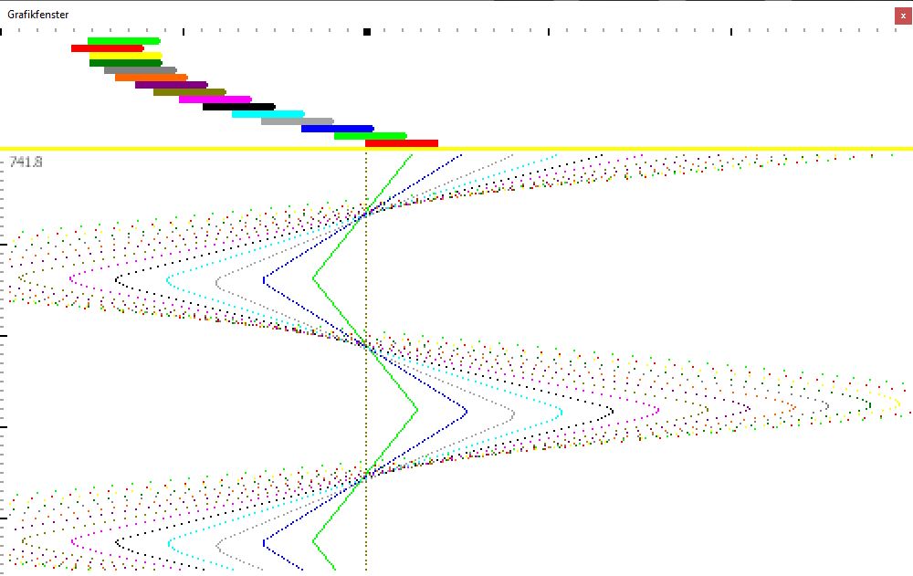Click the 741.8 axis value label
Image resolution: width=913 pixels, height=576 pixels.
(26, 162)
